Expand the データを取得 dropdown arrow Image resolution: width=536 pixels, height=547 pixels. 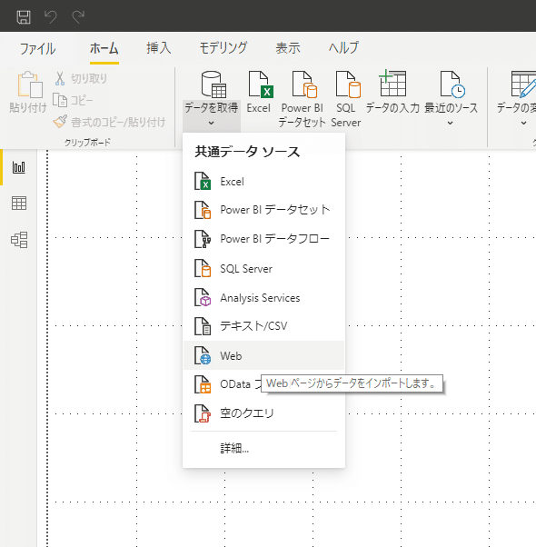(211, 123)
